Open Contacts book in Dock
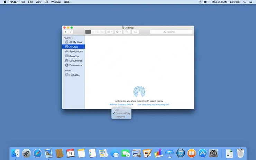 [x=60, y=153]
